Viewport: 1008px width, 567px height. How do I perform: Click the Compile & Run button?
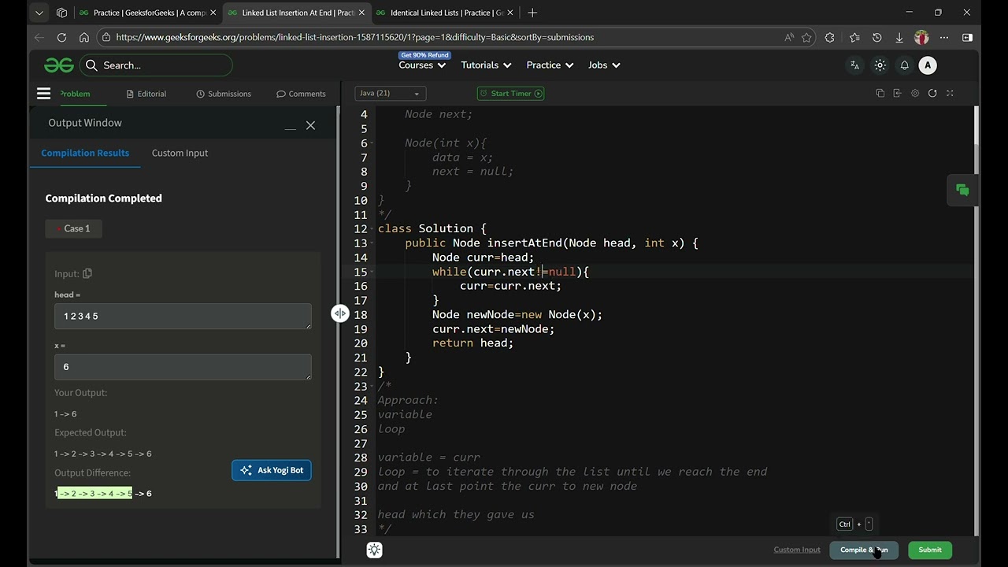coord(864,550)
